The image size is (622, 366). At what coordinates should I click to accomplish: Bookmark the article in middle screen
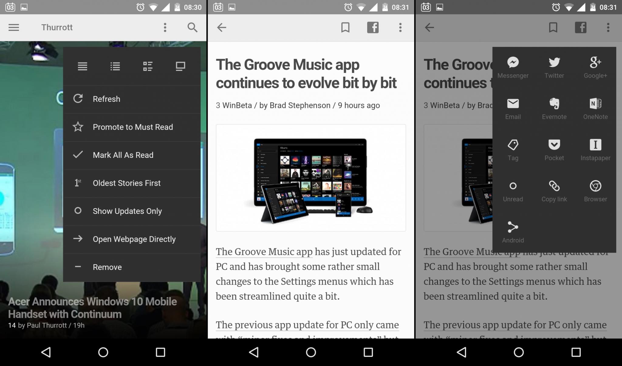[345, 28]
